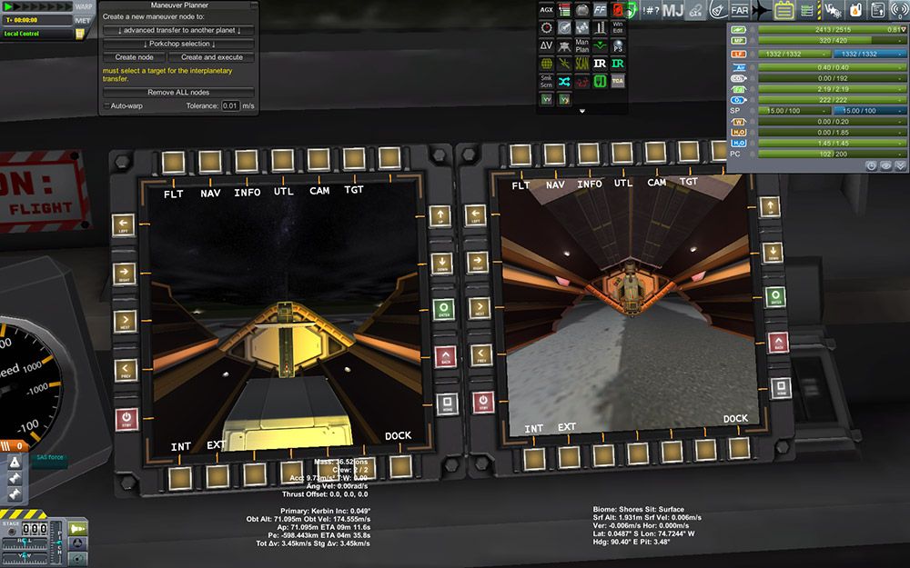Click the PS sphere icon
Screen dimensions: 910x568
[618, 45]
